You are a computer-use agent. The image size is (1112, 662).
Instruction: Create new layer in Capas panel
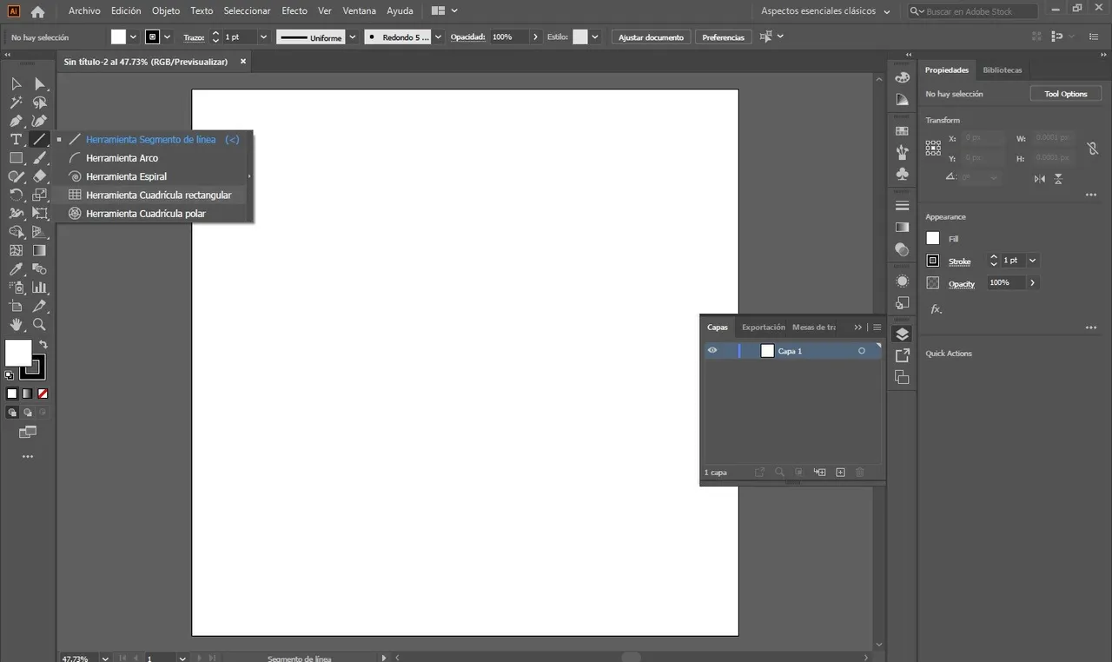pos(840,473)
